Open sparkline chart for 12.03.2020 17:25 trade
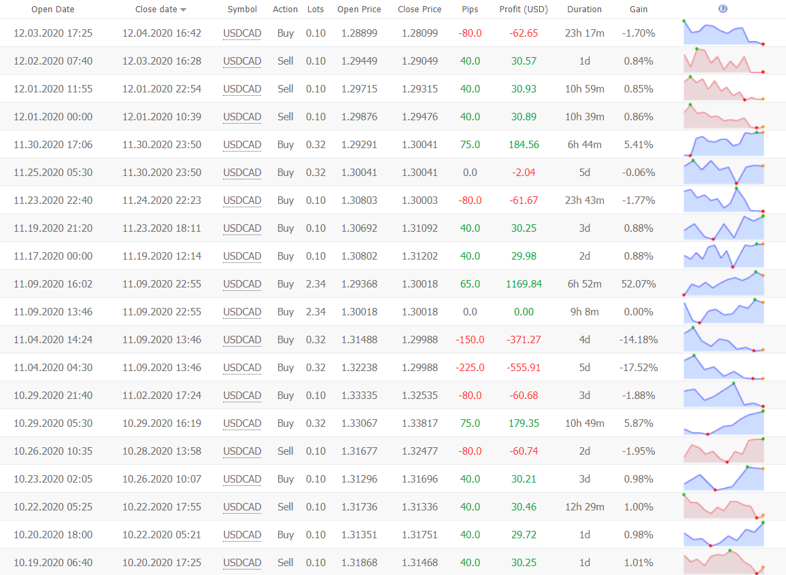Screen dimensions: 786x575 [723, 33]
